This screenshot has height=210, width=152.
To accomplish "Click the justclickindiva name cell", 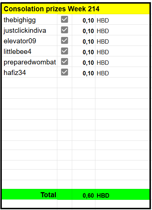I will (x=29, y=30).
